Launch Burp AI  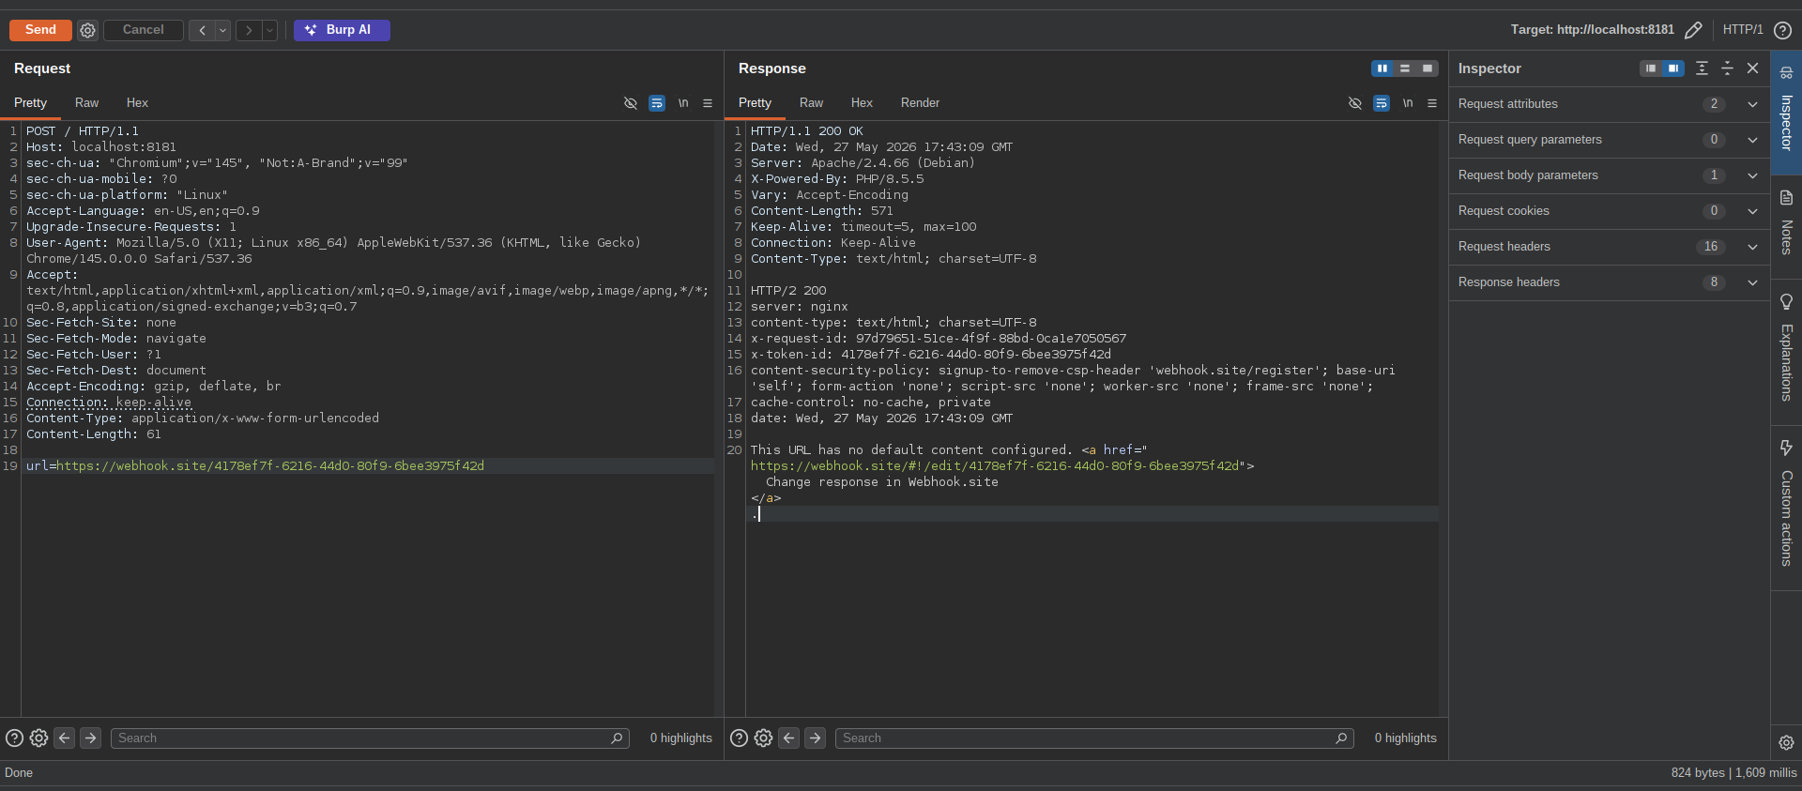coord(342,30)
